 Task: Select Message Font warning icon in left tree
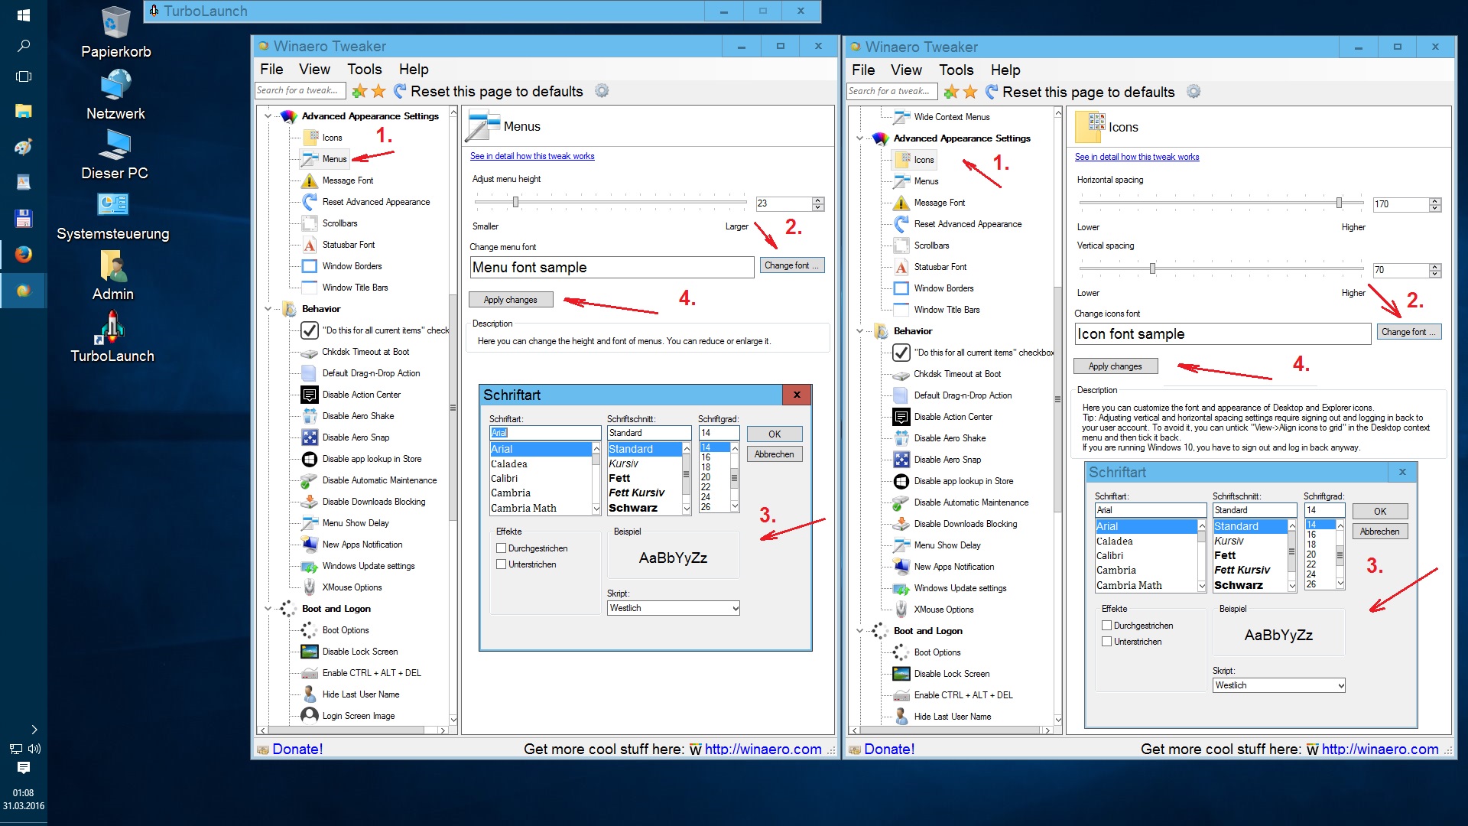(310, 180)
